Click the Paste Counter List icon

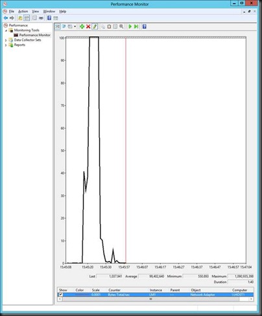point(109,27)
